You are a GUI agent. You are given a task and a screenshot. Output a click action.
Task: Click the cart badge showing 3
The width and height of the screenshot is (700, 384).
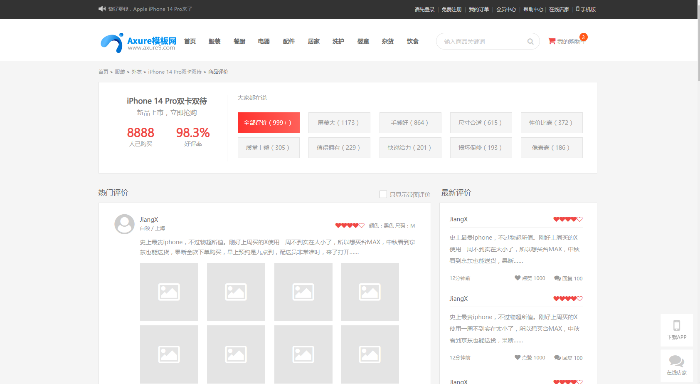[x=583, y=37]
